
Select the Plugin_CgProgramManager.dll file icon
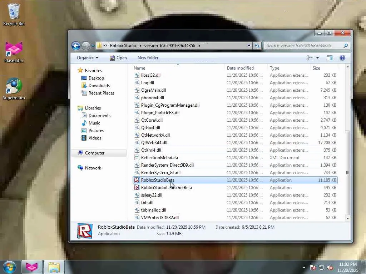point(137,105)
